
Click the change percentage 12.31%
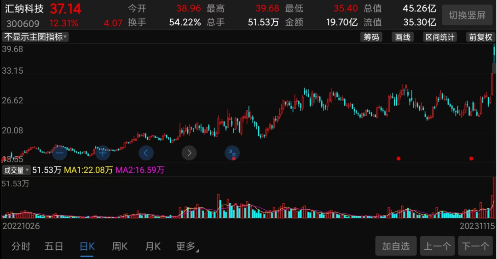pyautogui.click(x=64, y=23)
